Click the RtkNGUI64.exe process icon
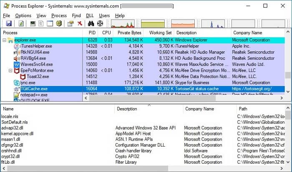The width and height of the screenshot is (292, 172). [17, 52]
